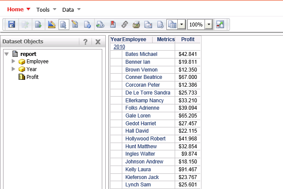283x189 pixels.
Task: Click employee Gale Loren
Action: 138,116
